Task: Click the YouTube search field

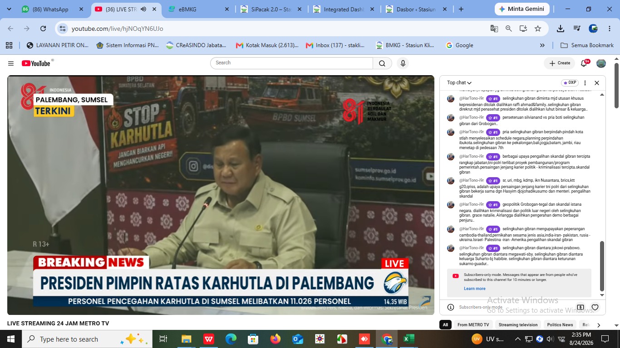Action: point(291,63)
